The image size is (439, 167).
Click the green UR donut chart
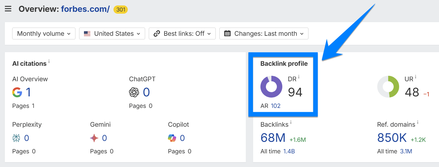388,87
